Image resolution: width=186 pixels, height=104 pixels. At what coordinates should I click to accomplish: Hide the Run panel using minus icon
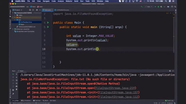point(173,71)
